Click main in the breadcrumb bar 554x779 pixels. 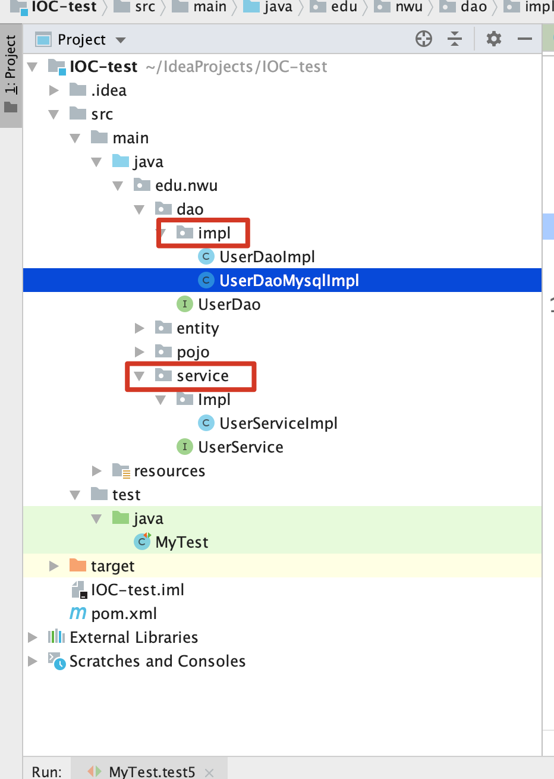click(210, 7)
